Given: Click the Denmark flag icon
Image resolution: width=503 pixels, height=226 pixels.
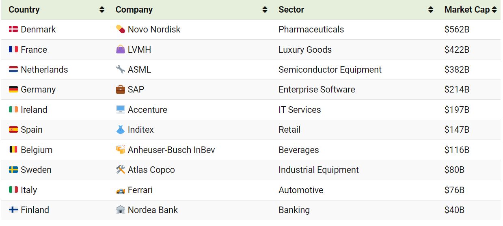Looking at the screenshot, I should tap(13, 29).
